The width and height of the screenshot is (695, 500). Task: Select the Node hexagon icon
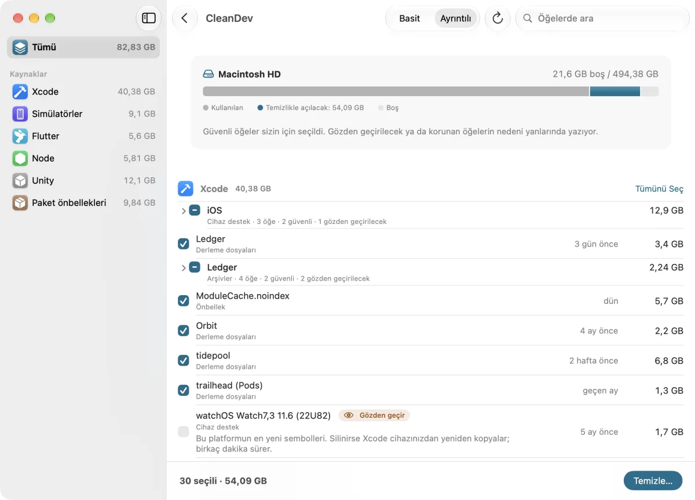point(20,159)
